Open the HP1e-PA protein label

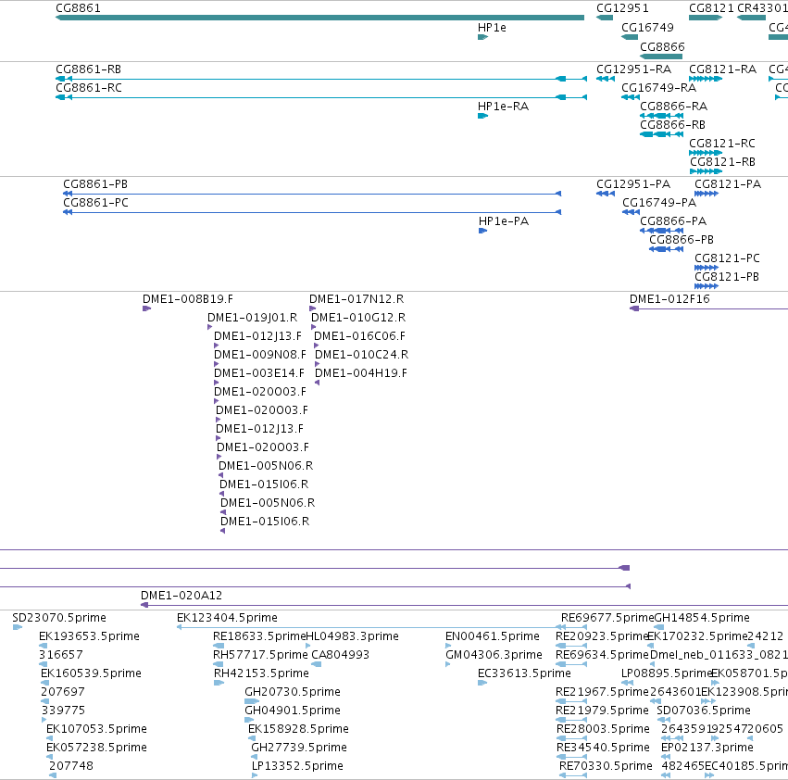[x=503, y=220]
